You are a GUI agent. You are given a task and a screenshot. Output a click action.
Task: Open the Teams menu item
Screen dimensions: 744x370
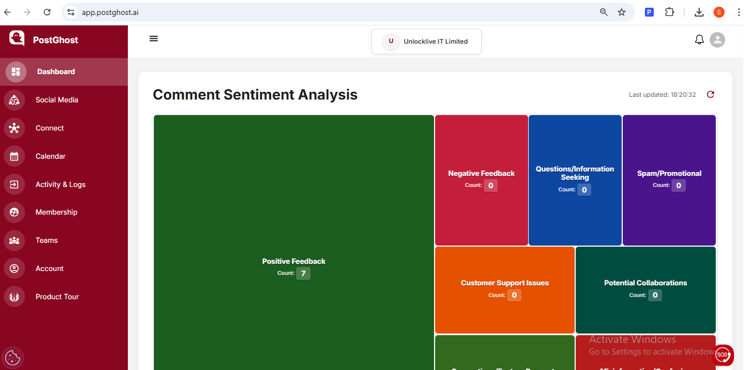click(46, 241)
